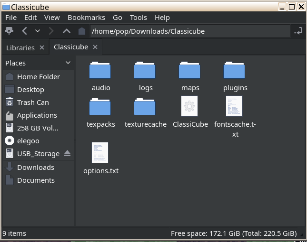This screenshot has width=307, height=242.
Task: Select the plugins folder icon
Action: click(234, 70)
